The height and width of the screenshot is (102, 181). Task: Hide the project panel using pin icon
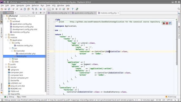coord(44,13)
